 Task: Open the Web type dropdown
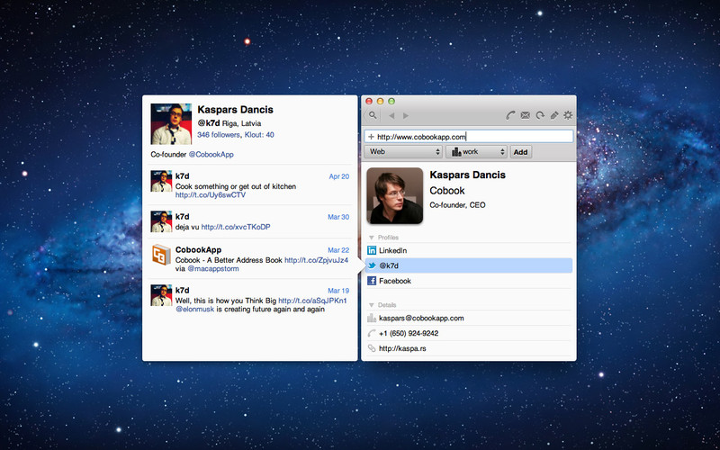coord(403,152)
